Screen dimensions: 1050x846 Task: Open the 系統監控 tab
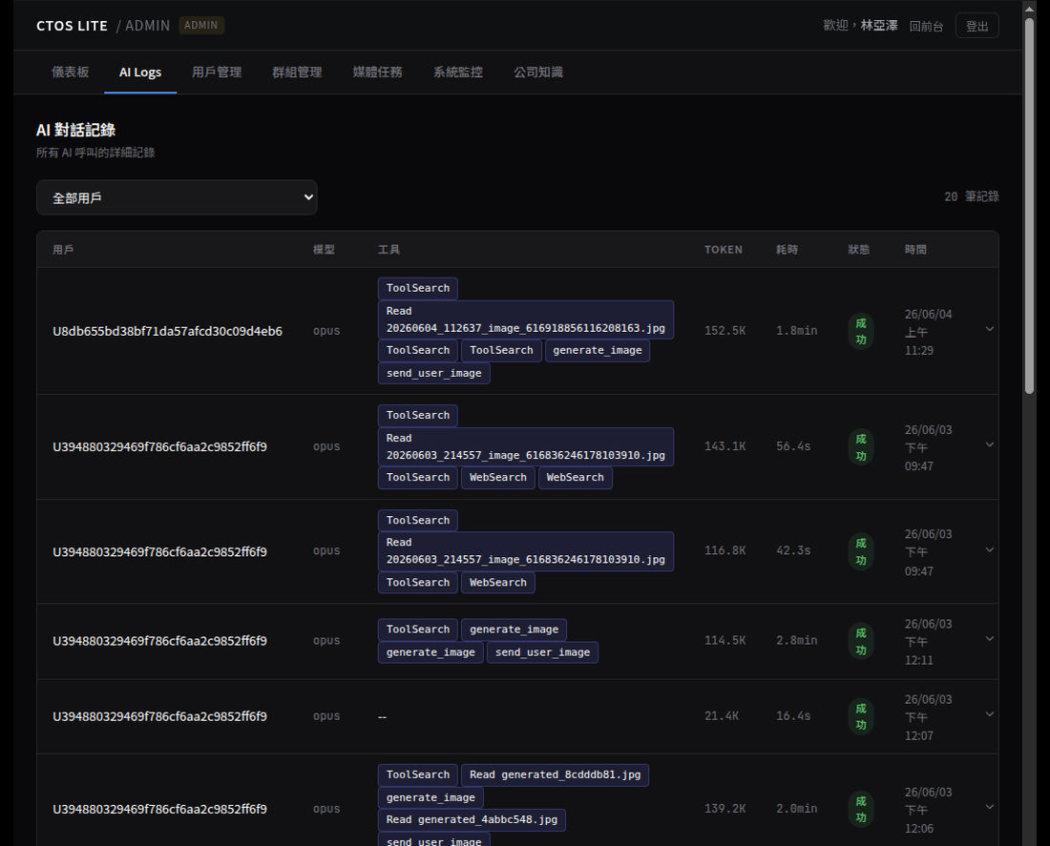tap(457, 72)
